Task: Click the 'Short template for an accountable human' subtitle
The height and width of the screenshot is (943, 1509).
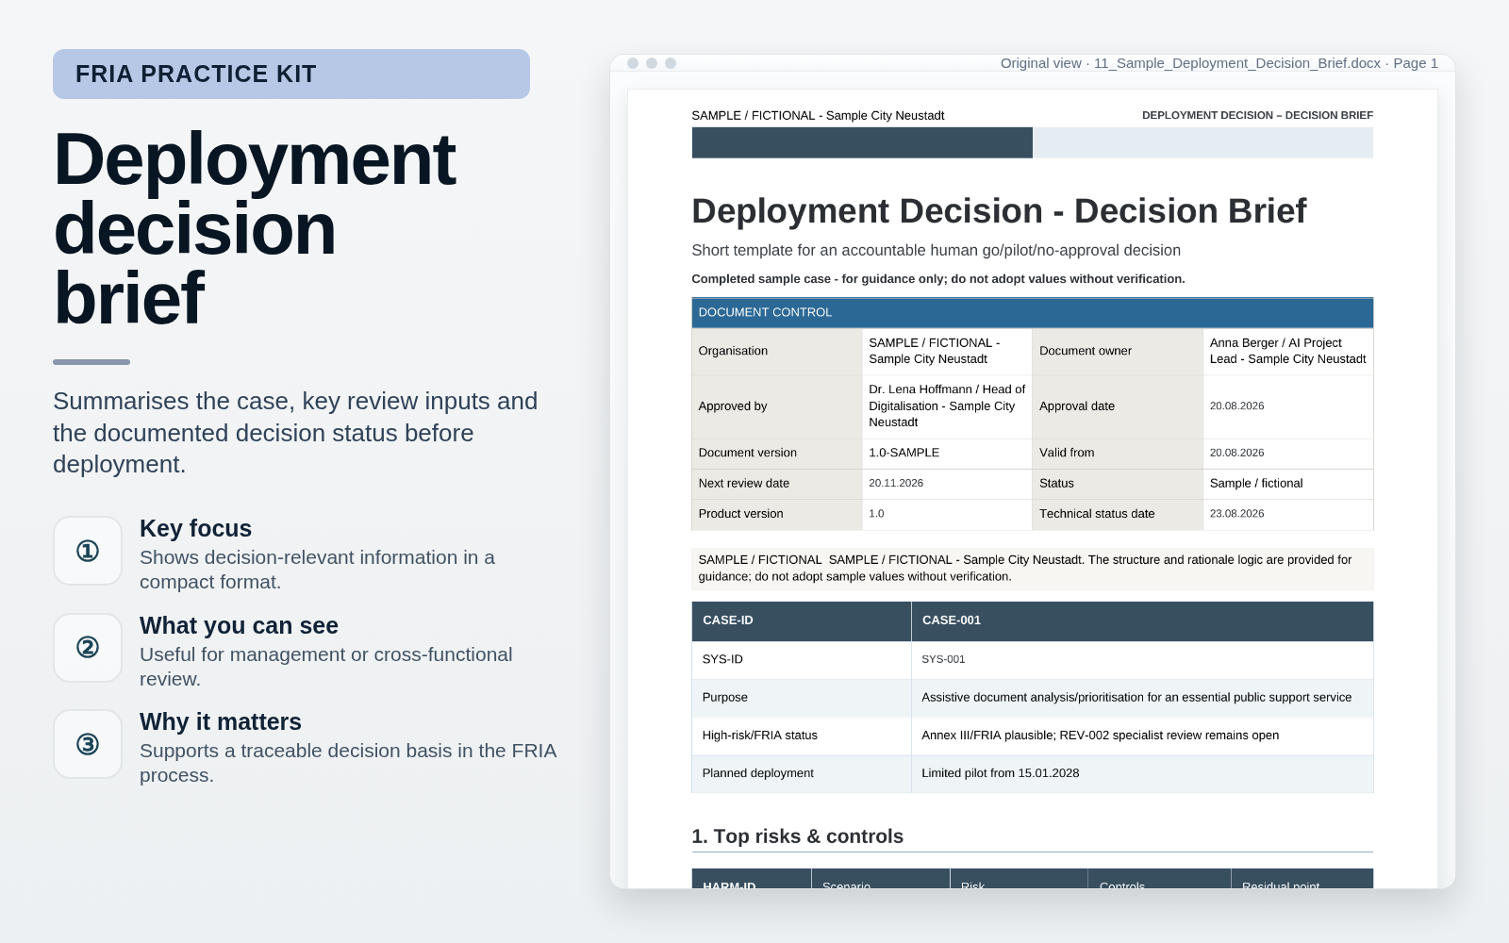Action: coord(936,250)
